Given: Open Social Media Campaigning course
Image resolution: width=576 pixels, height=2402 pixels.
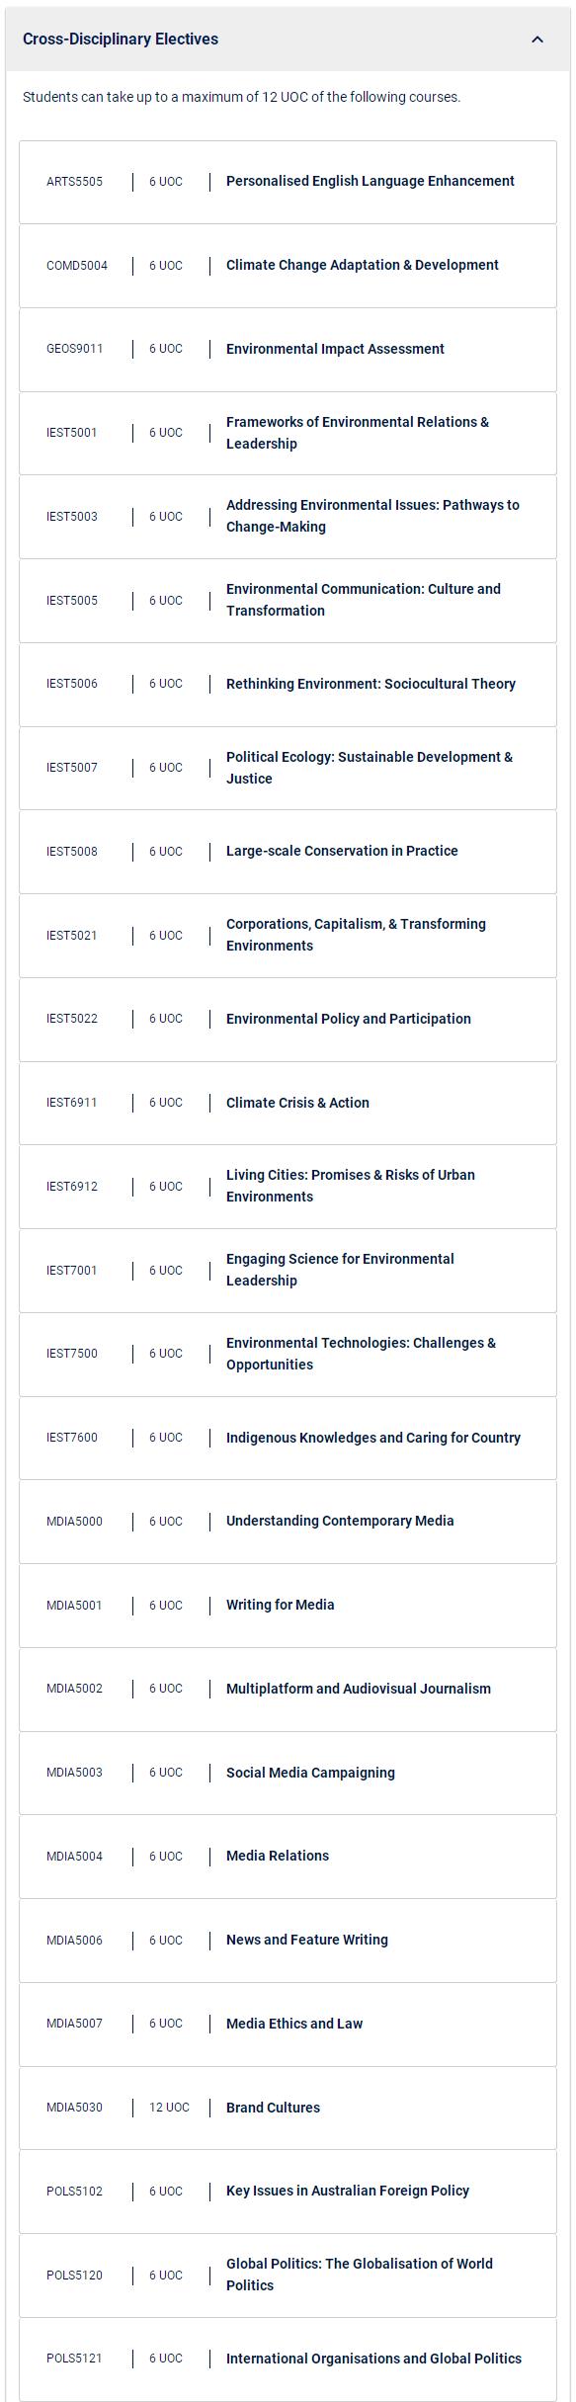Looking at the screenshot, I should click(x=310, y=1773).
